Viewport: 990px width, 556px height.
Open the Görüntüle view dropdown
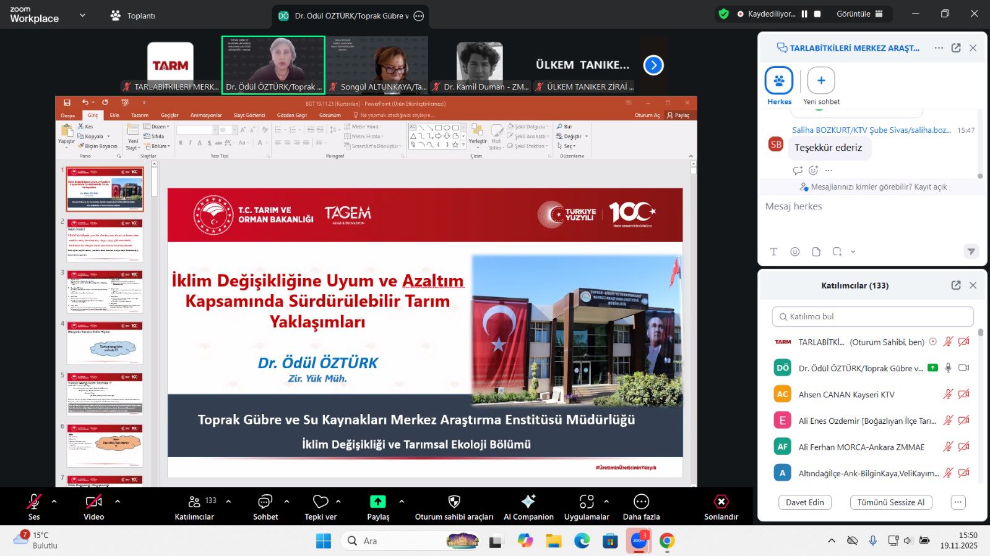pyautogui.click(x=859, y=14)
